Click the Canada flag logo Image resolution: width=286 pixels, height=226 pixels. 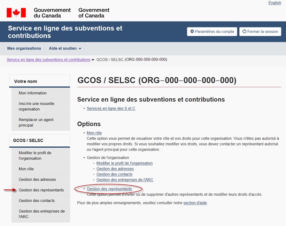click(x=16, y=12)
